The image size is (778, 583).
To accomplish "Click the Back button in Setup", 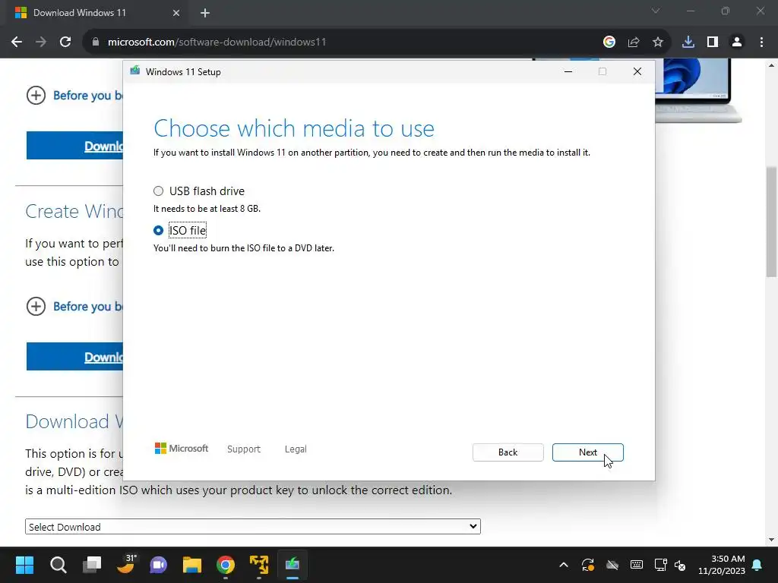I will point(508,452).
